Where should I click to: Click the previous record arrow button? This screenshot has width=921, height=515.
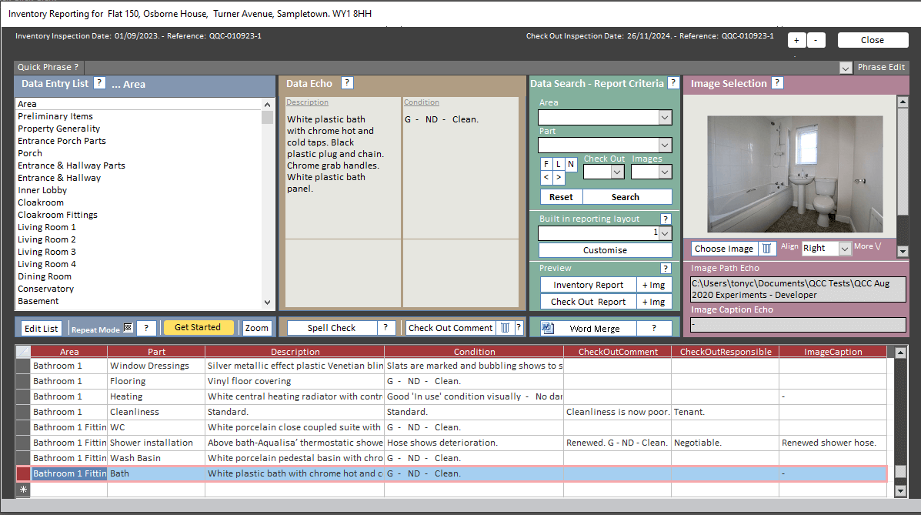click(x=546, y=177)
